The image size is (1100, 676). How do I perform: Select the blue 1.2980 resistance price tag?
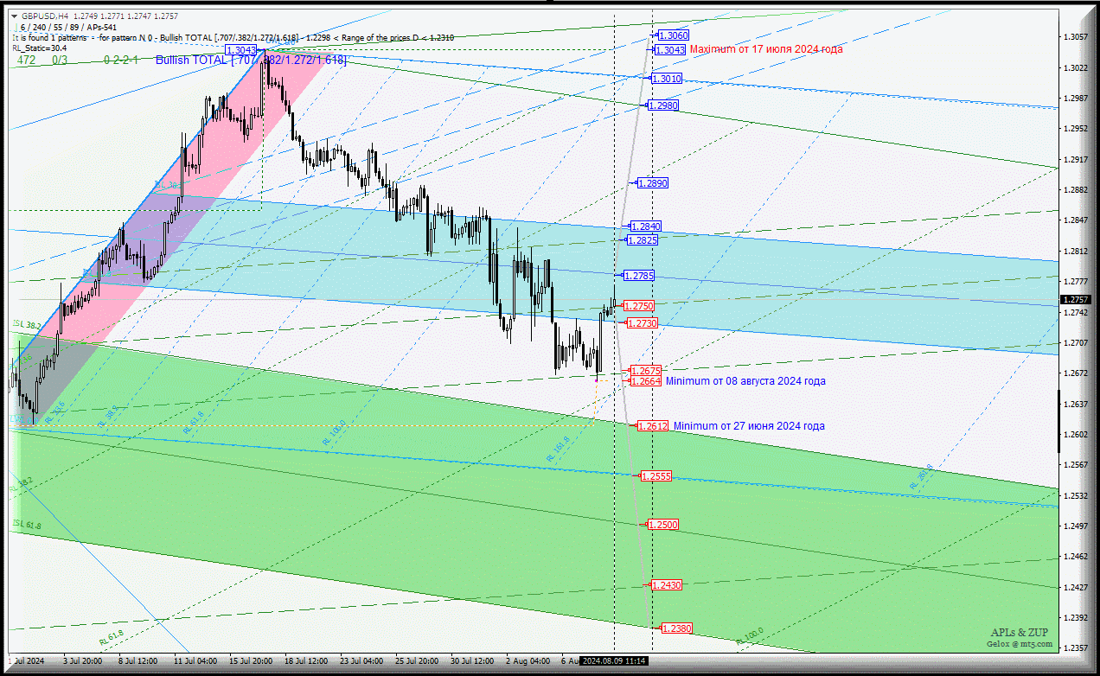click(x=664, y=105)
